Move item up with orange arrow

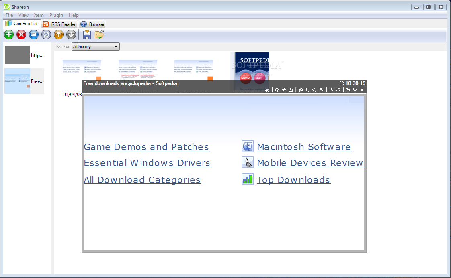[x=59, y=35]
